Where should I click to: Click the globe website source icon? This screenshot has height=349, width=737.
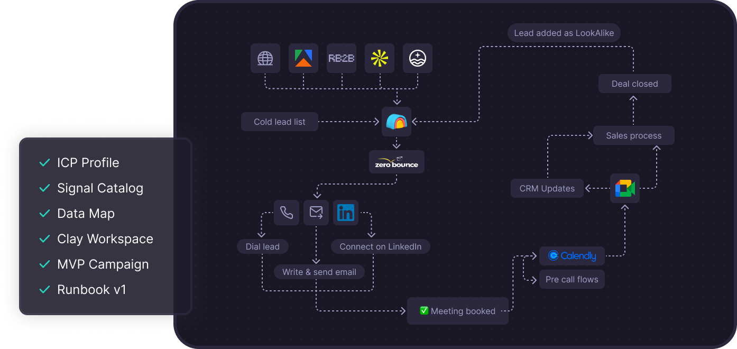click(265, 58)
